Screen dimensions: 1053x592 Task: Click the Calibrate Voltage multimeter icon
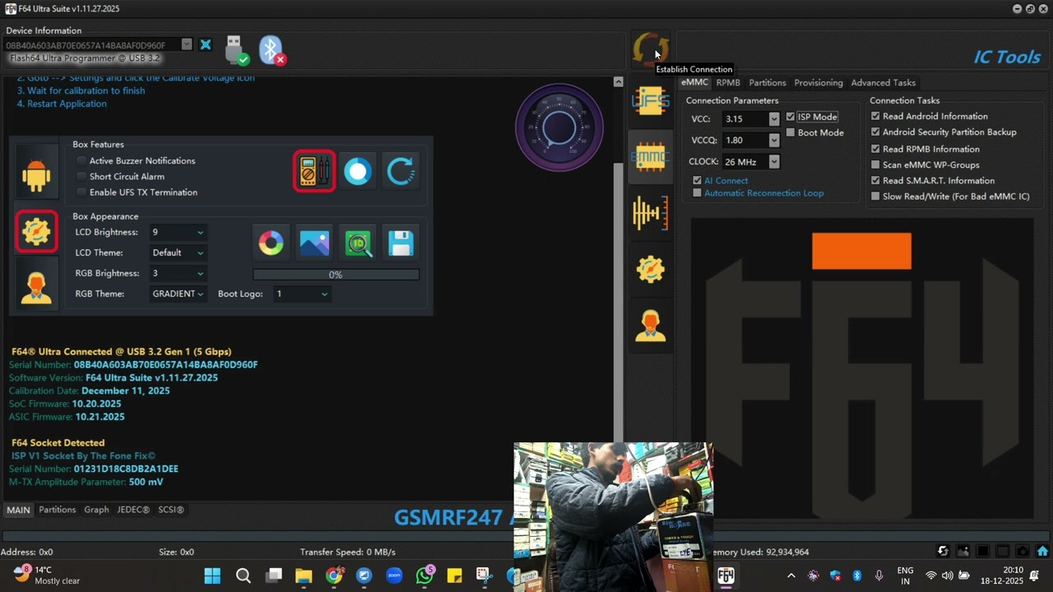tap(314, 171)
